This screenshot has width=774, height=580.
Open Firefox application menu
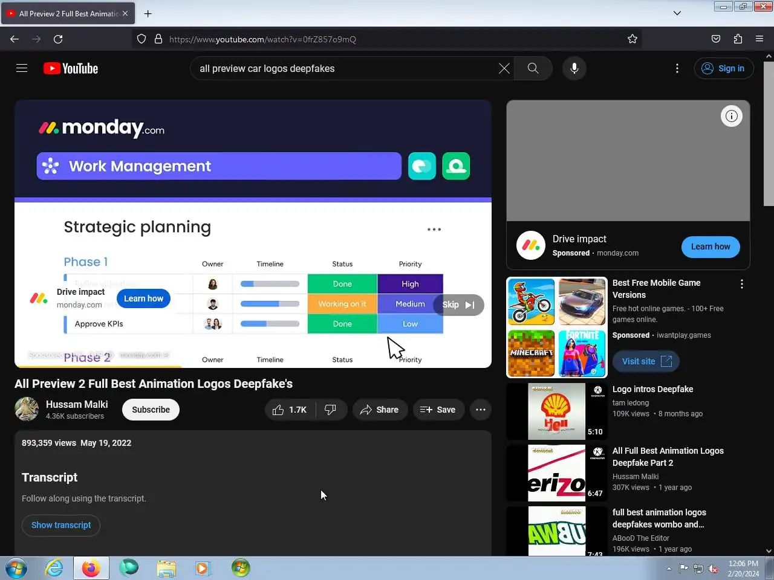[759, 39]
